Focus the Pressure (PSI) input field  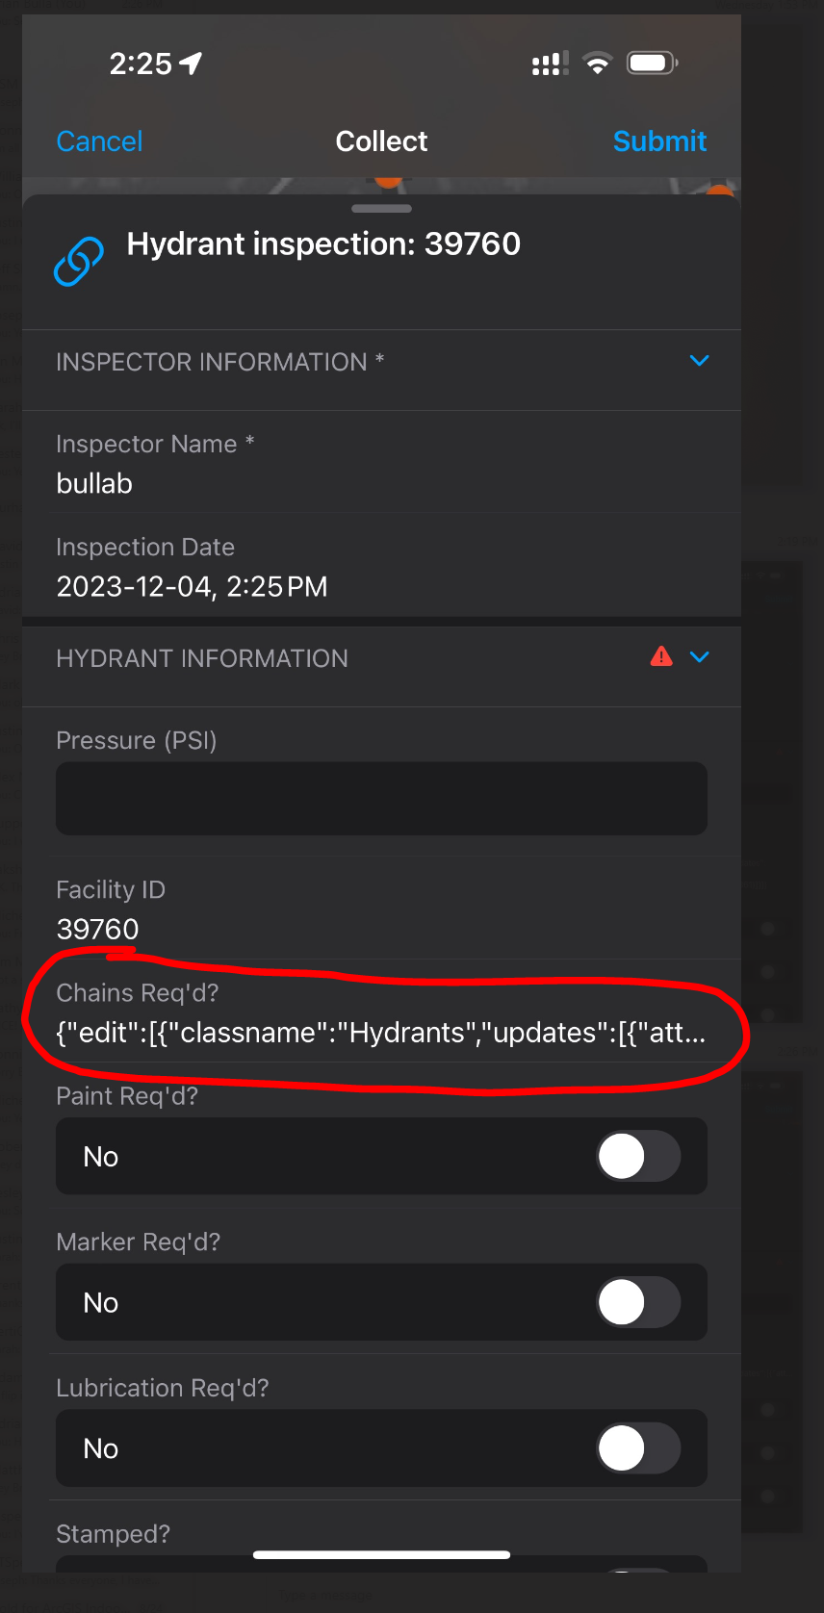click(381, 799)
